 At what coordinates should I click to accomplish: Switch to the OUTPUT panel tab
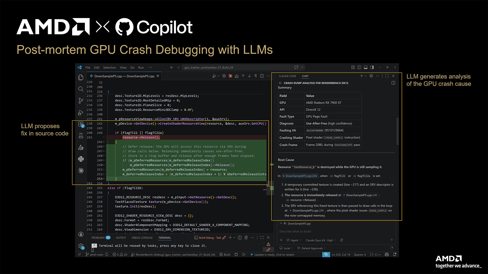point(121,238)
